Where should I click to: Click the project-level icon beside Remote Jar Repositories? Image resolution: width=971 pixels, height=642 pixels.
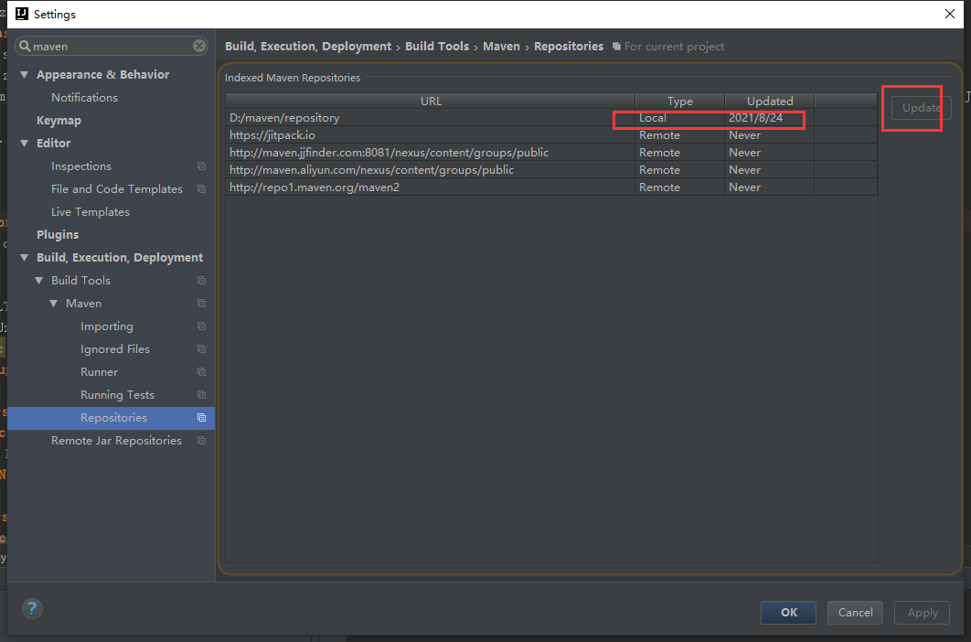(201, 441)
